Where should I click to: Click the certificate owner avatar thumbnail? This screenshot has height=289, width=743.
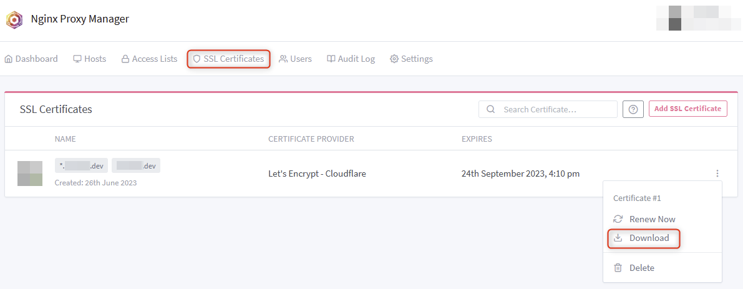pyautogui.click(x=30, y=174)
